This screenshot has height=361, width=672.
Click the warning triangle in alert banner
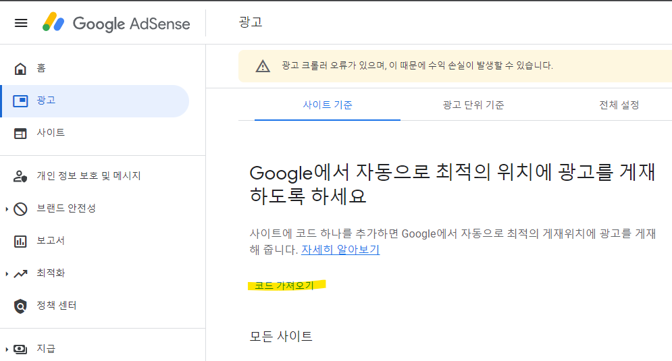pyautogui.click(x=263, y=66)
